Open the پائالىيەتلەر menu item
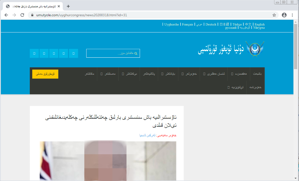The image size is (299, 181). click(149, 74)
